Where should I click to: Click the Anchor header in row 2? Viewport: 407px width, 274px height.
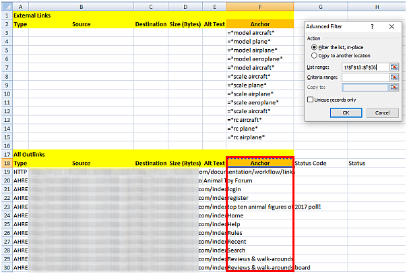click(260, 24)
